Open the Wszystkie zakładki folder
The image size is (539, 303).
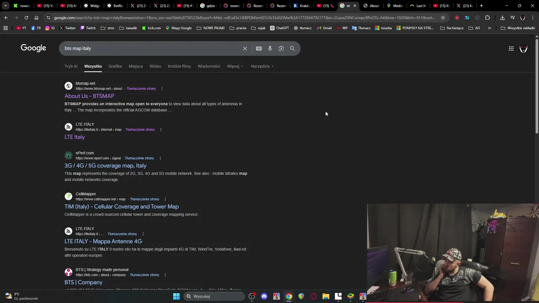(x=518, y=28)
